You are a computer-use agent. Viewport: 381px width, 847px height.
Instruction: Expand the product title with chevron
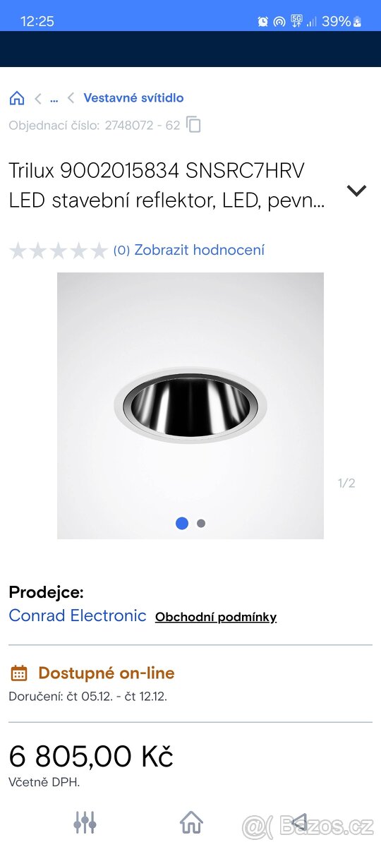pyautogui.click(x=357, y=190)
